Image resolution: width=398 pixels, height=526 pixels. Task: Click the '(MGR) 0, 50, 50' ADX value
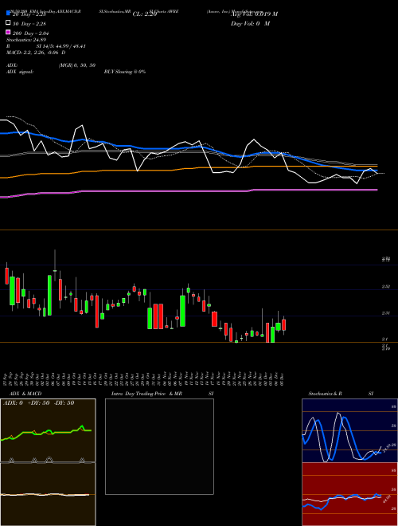[77, 65]
